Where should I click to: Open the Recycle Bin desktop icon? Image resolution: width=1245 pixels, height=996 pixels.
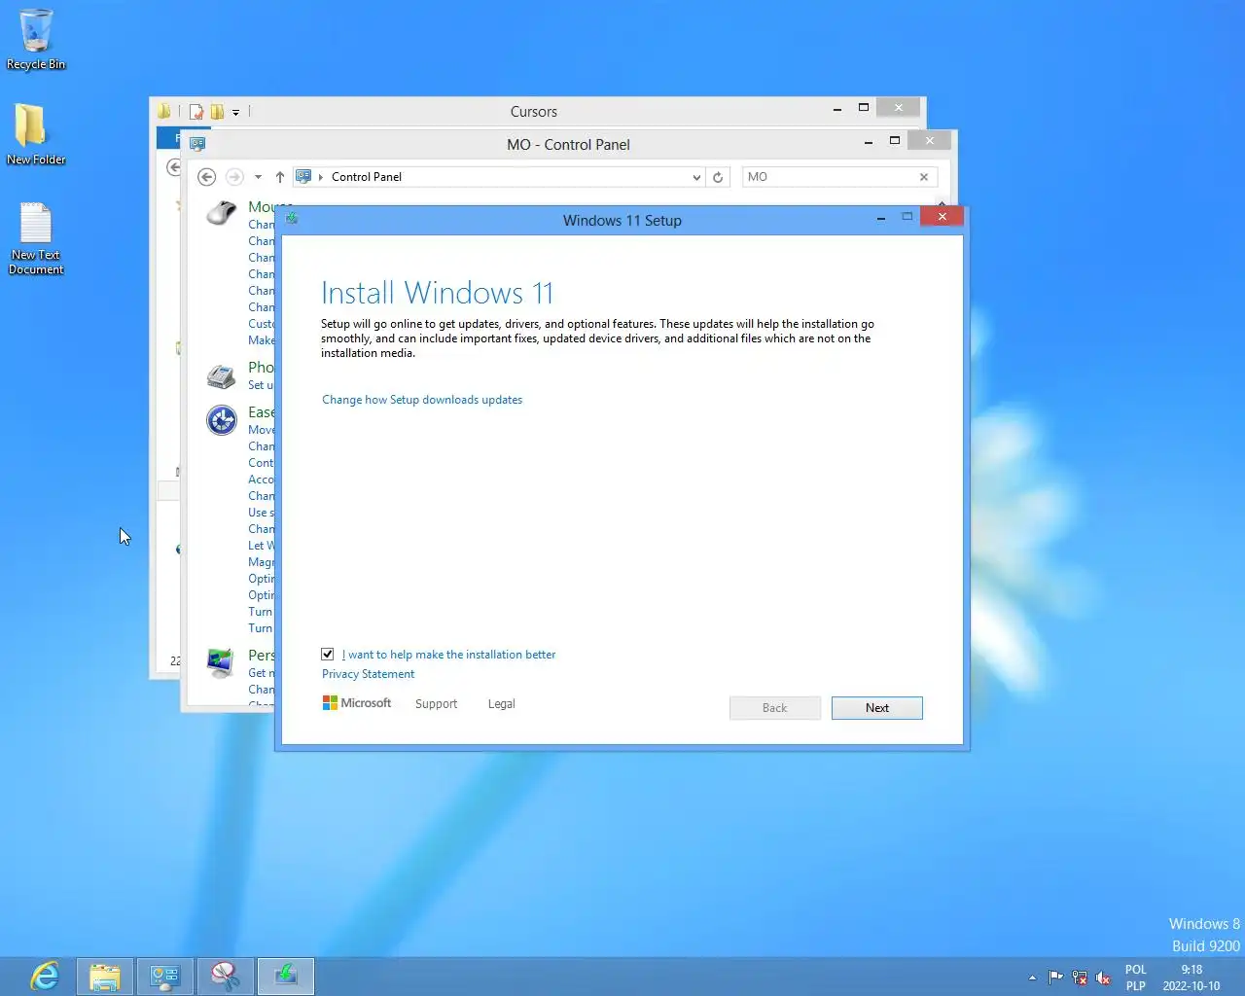point(36,40)
